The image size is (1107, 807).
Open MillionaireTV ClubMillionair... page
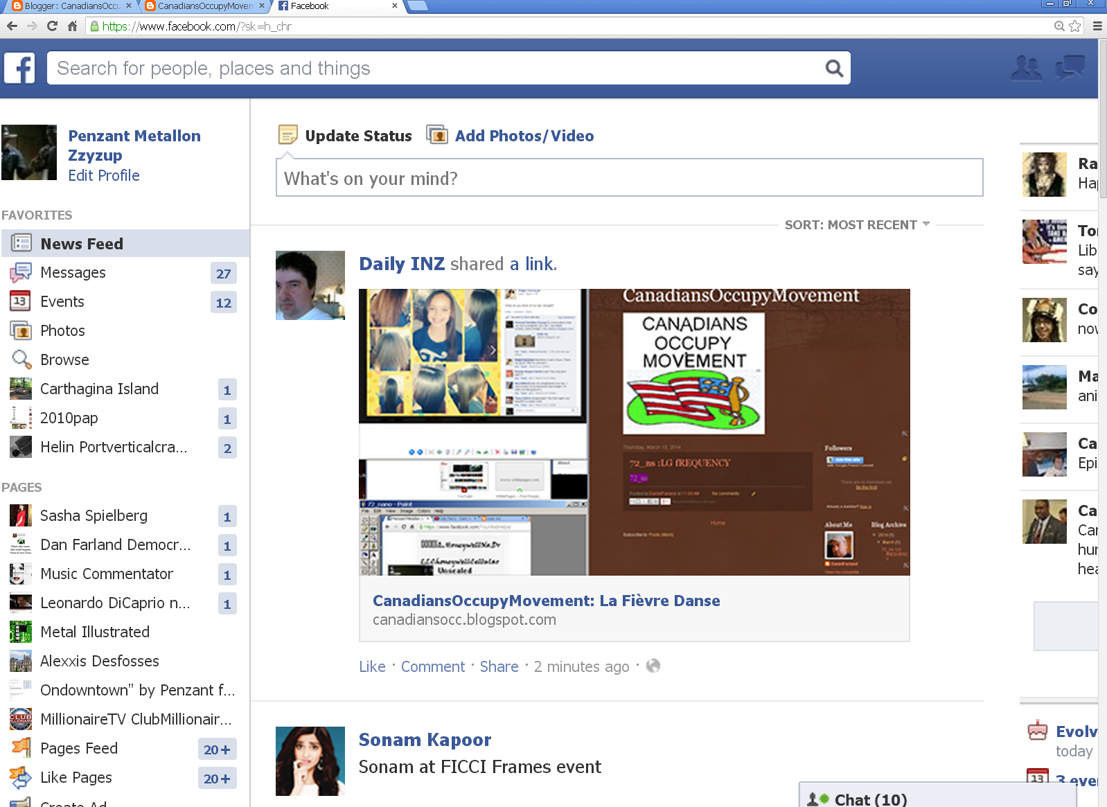(125, 719)
